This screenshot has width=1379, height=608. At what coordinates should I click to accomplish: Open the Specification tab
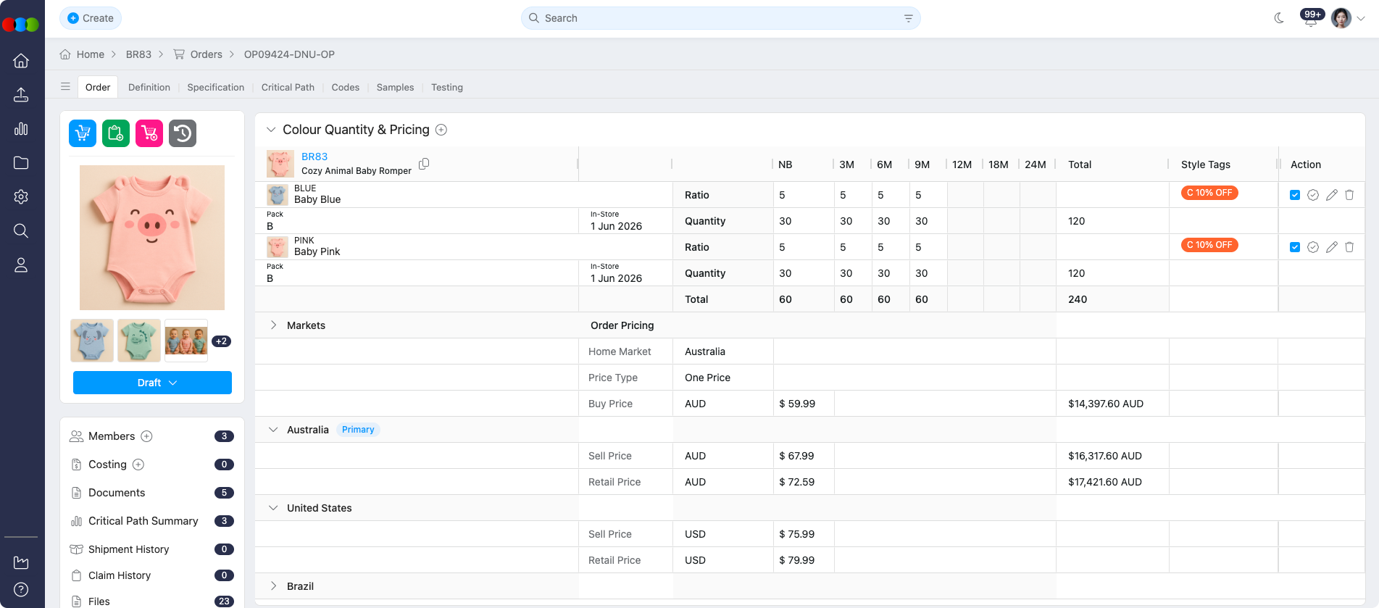pos(215,87)
